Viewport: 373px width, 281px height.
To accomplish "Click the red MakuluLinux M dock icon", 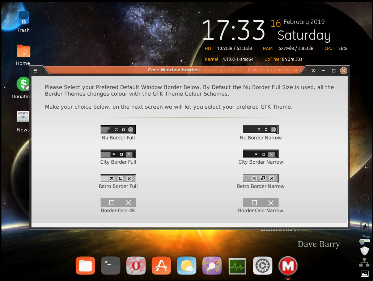I will tap(288, 265).
